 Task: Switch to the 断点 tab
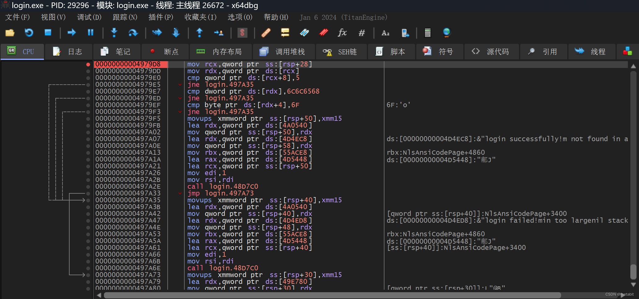click(165, 52)
